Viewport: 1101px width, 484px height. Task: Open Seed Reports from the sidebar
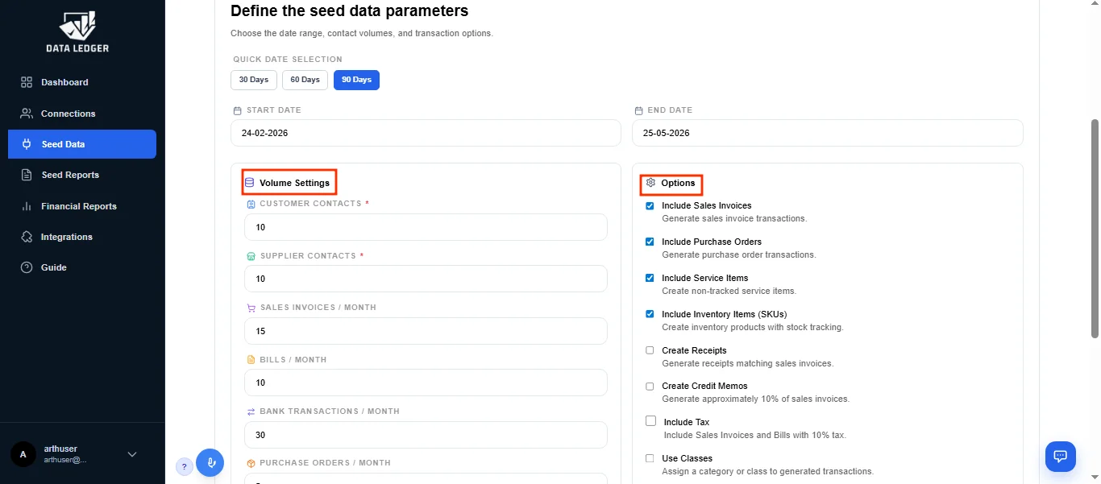tap(82, 175)
